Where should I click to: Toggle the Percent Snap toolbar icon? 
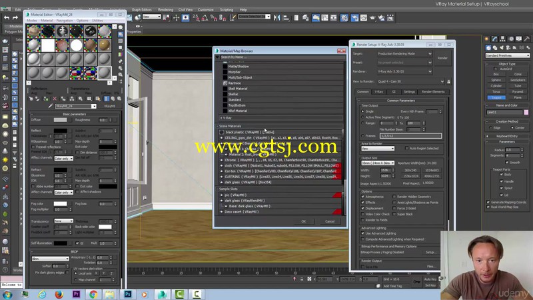click(x=213, y=18)
